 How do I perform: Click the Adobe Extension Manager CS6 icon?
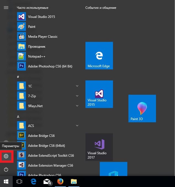[21, 165]
